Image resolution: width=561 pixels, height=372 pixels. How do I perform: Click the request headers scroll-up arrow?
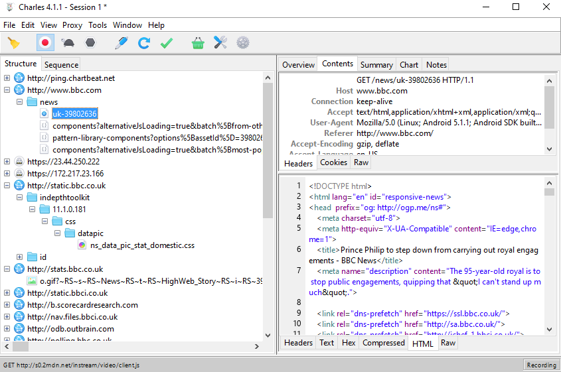click(550, 81)
